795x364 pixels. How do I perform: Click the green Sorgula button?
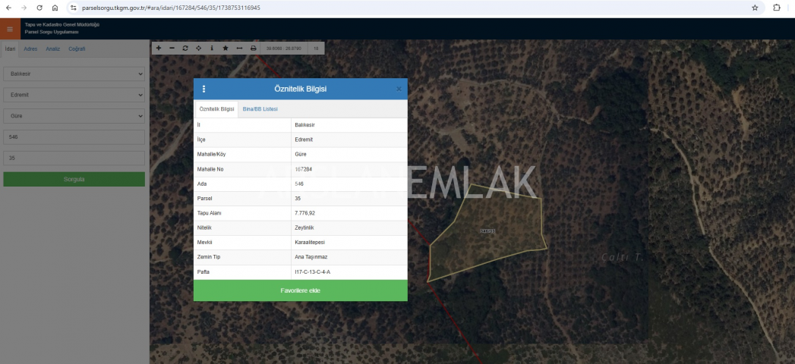(x=74, y=180)
